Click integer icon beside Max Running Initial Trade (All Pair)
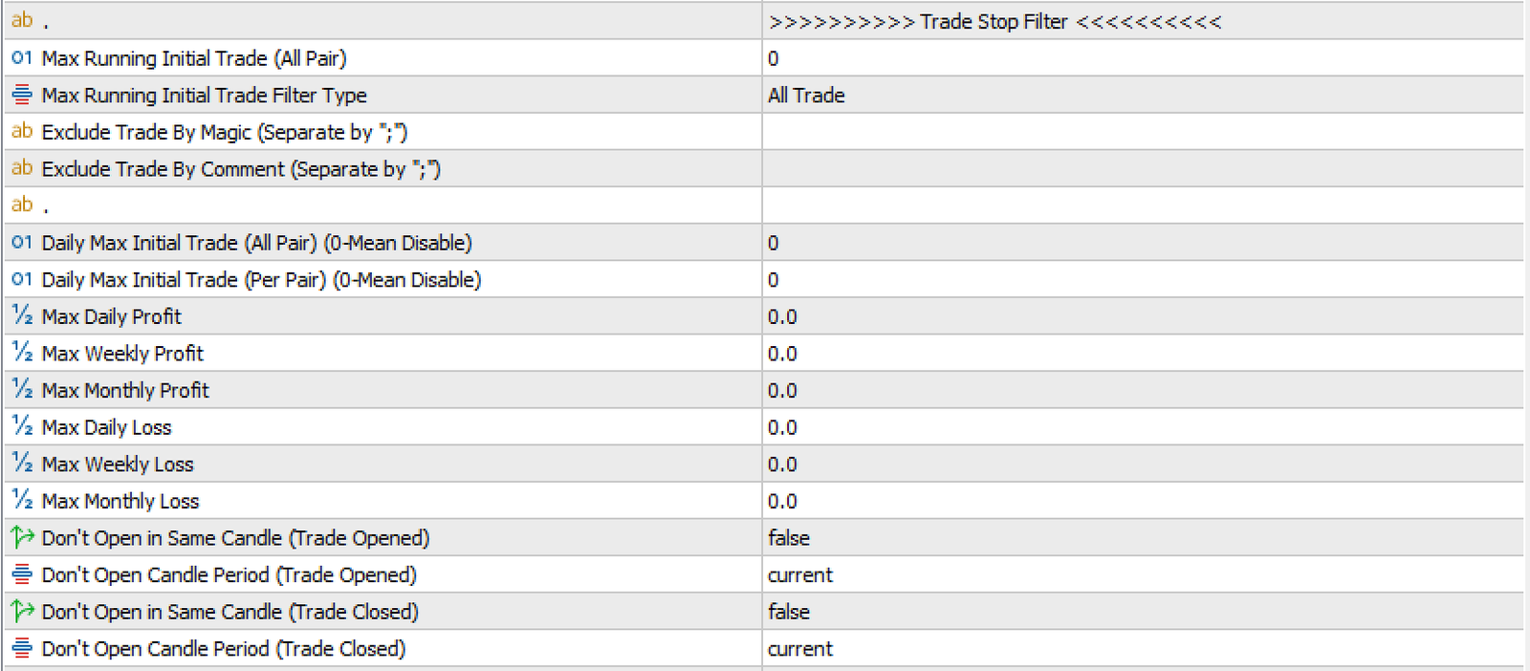The width and height of the screenshot is (1530, 671). tap(21, 58)
